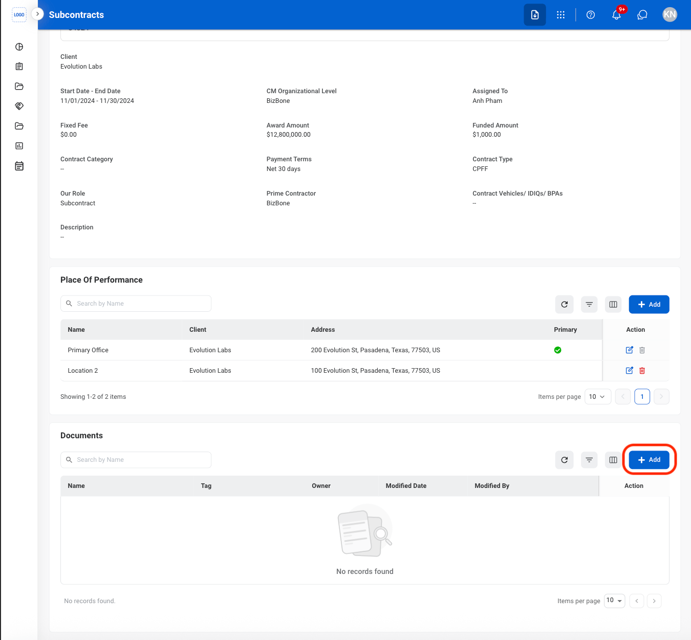Click the $12,800,000.00 award amount value

(x=289, y=135)
